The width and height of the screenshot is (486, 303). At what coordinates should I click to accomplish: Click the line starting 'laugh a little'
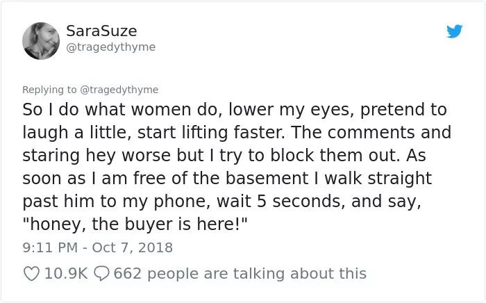[x=237, y=133]
